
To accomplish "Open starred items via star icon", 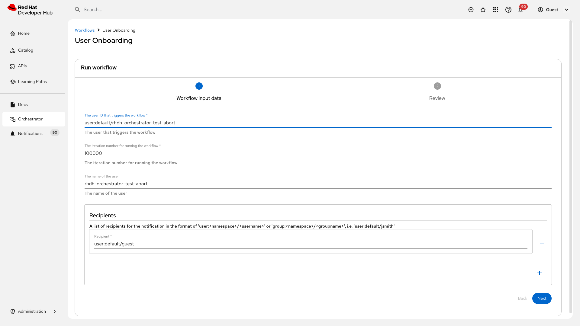I will [483, 10].
